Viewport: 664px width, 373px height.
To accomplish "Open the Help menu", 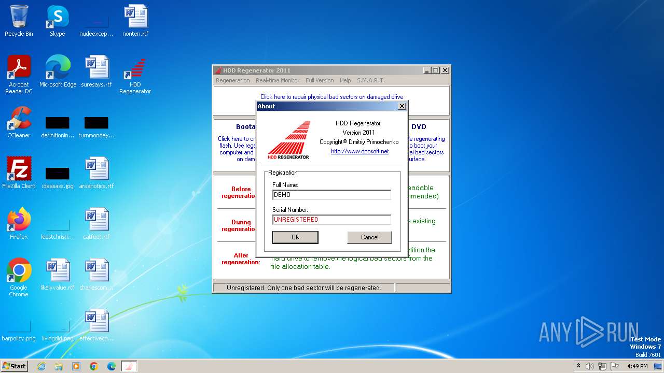I will pos(345,80).
